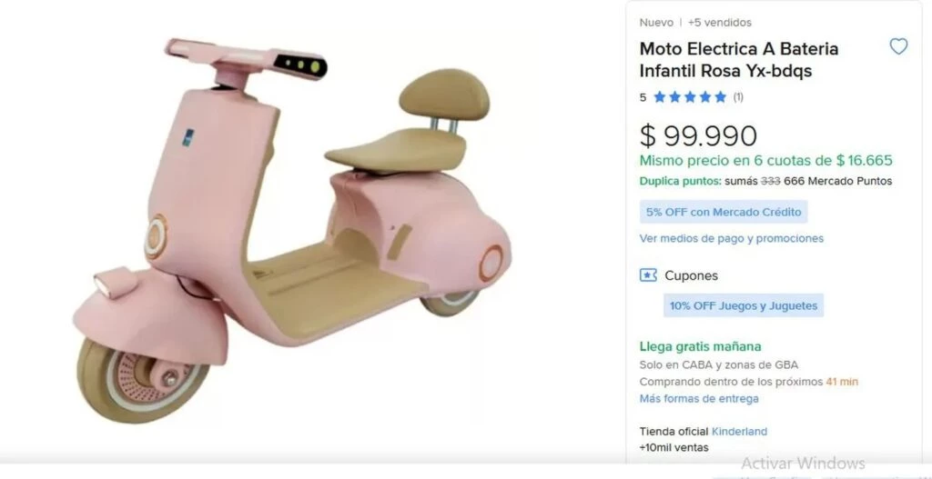The image size is (932, 479).
Task: Click the 6 cuotas installment text
Action: tap(765, 161)
